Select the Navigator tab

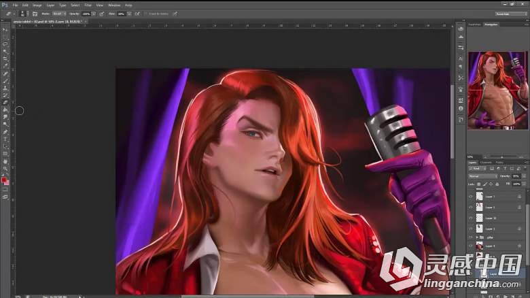(x=491, y=24)
